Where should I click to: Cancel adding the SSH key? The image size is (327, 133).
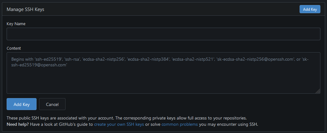pos(52,104)
